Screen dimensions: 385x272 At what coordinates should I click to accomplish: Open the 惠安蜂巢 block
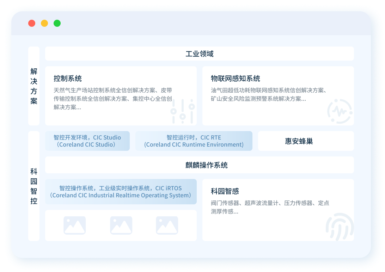click(x=306, y=141)
